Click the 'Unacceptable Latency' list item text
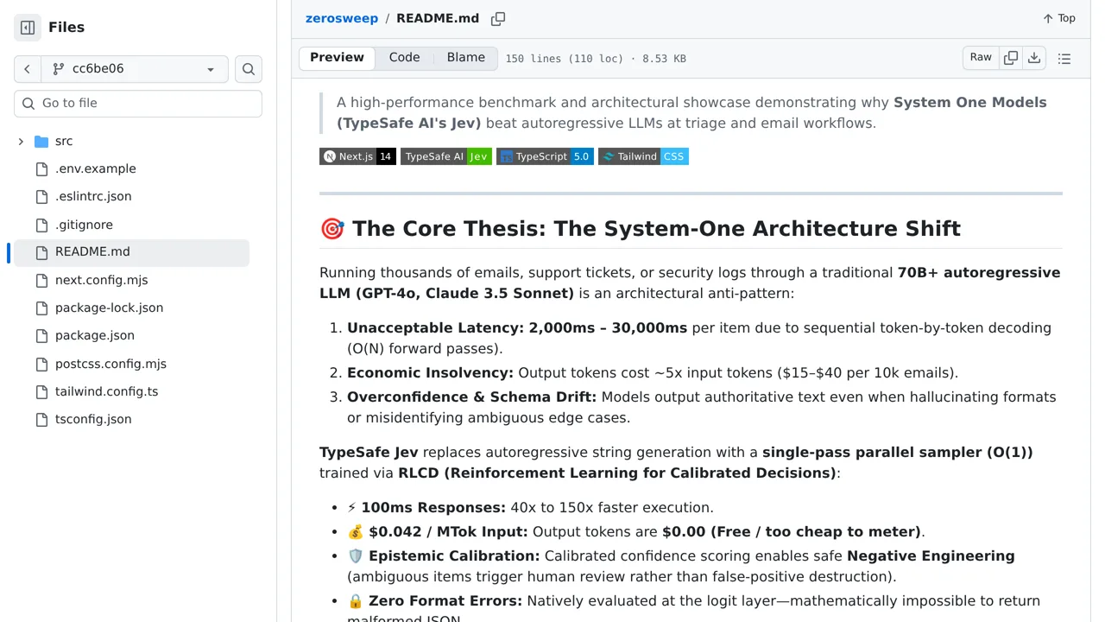This screenshot has width=1105, height=622. 699,339
